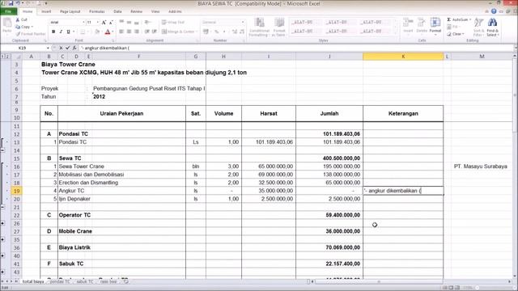Viewport: 518px width, 291px height.
Task: Apply percent style number format
Action: 216,32
